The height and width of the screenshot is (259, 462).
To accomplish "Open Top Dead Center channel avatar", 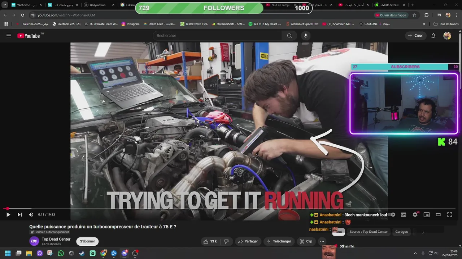I will (x=34, y=241).
